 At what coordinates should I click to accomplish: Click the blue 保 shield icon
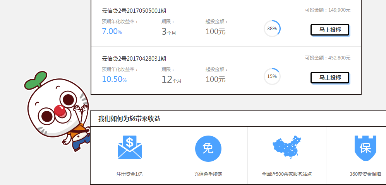tap(365, 148)
